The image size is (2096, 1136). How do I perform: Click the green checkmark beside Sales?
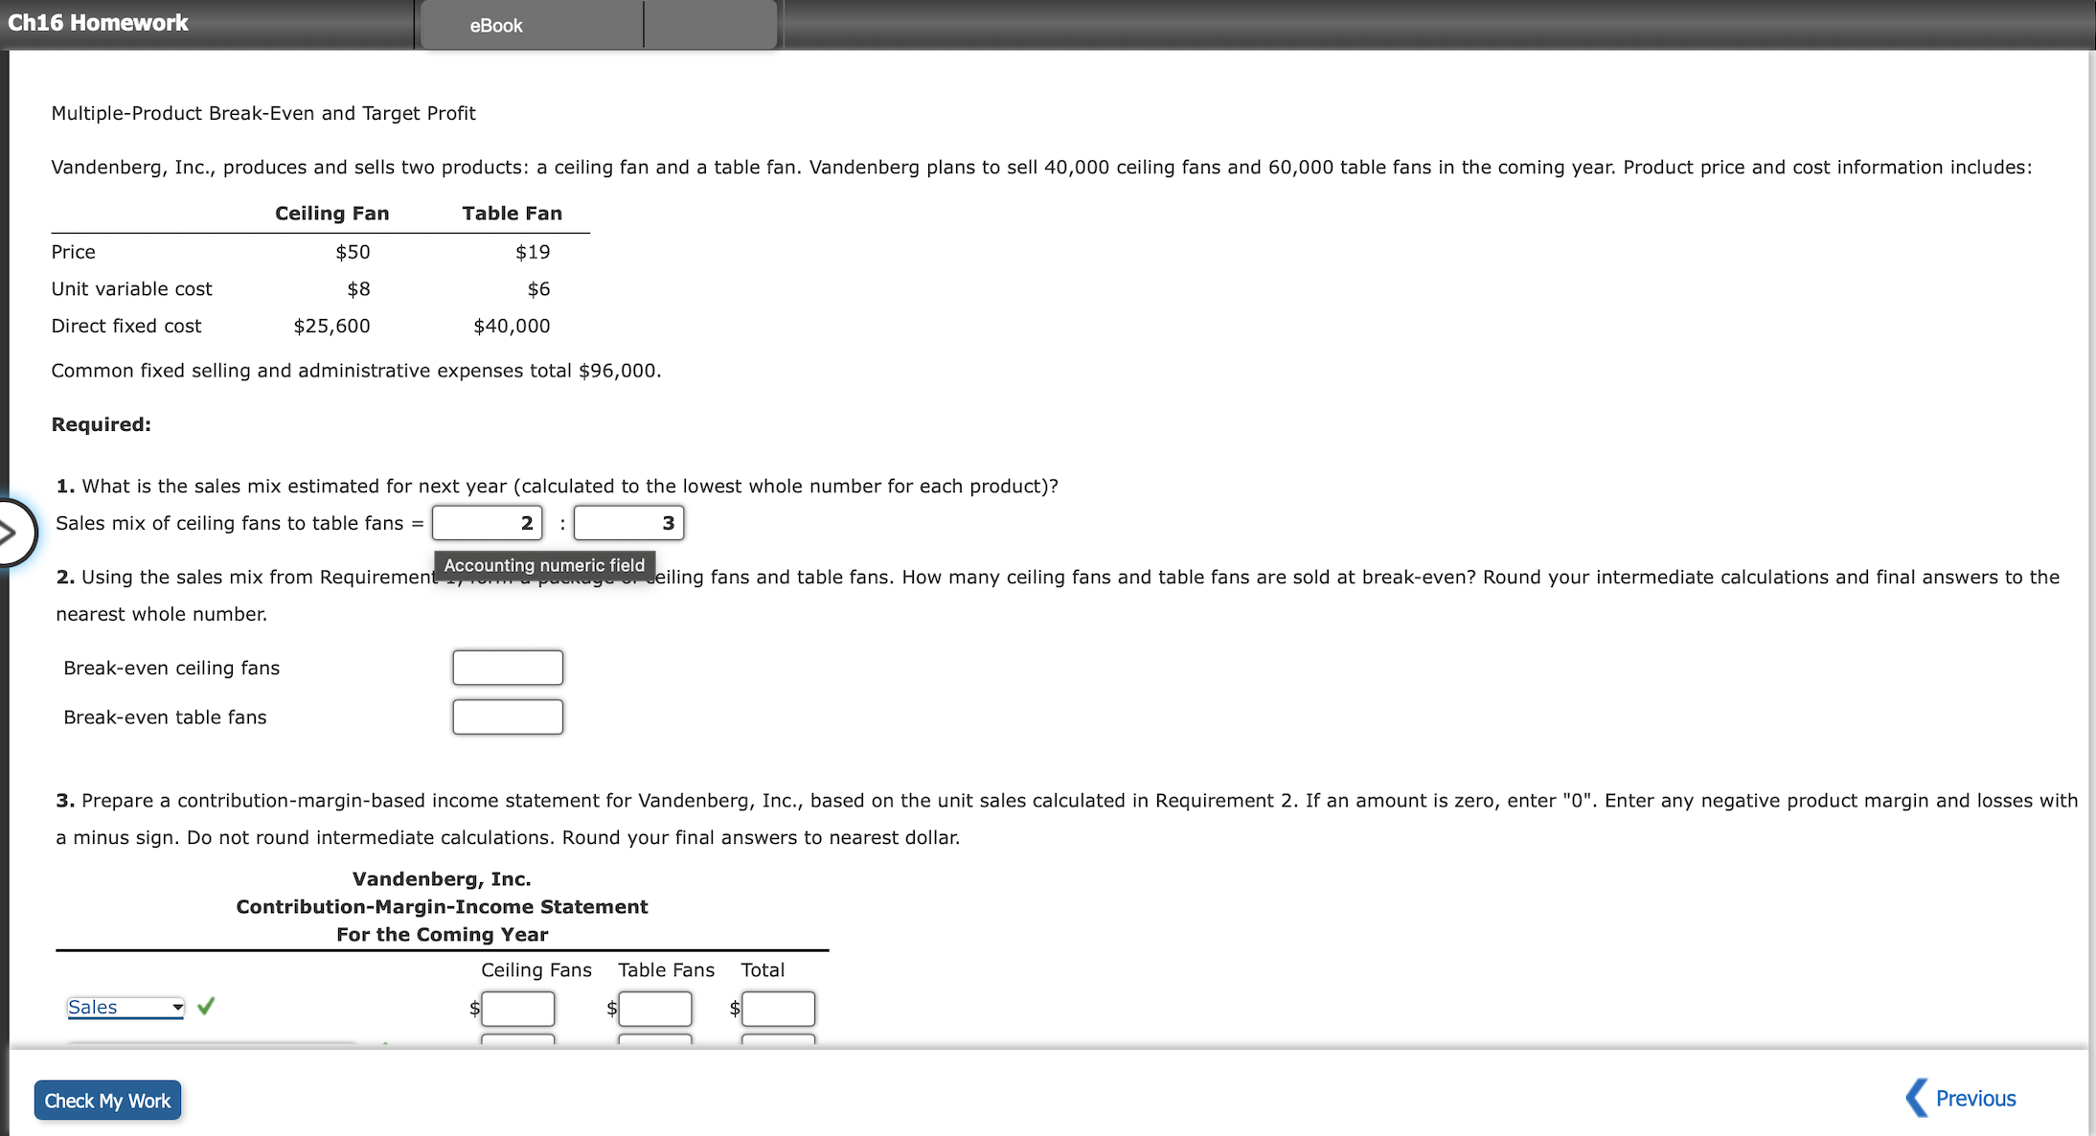(x=206, y=1006)
